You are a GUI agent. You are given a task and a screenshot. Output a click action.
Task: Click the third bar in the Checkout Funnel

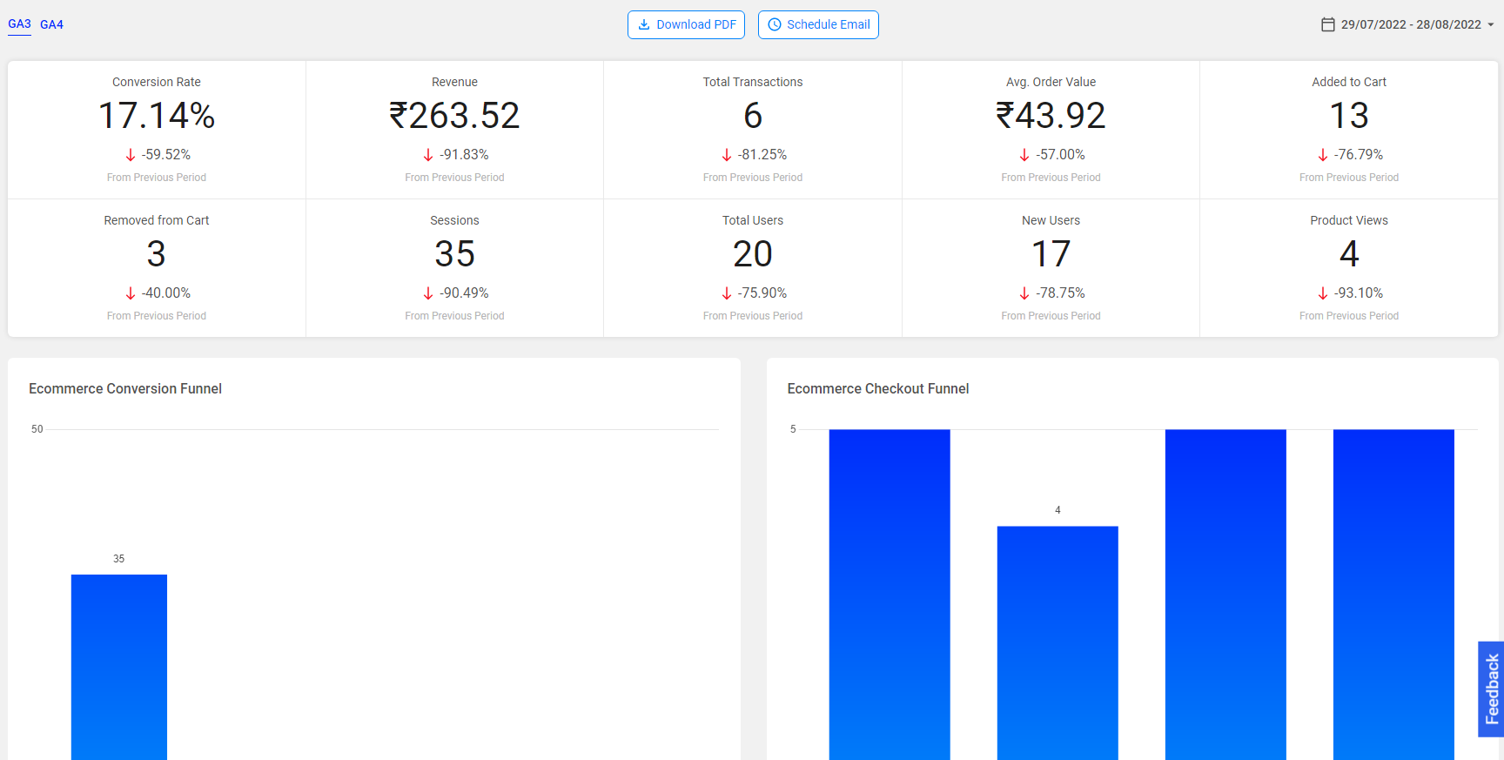click(1225, 595)
